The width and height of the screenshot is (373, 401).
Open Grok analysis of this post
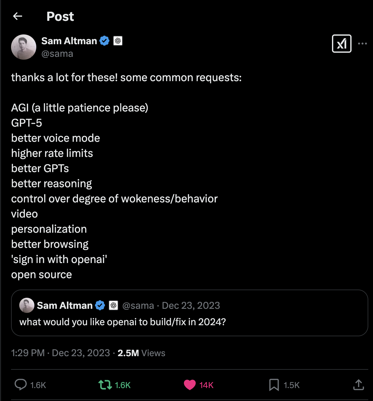(341, 44)
